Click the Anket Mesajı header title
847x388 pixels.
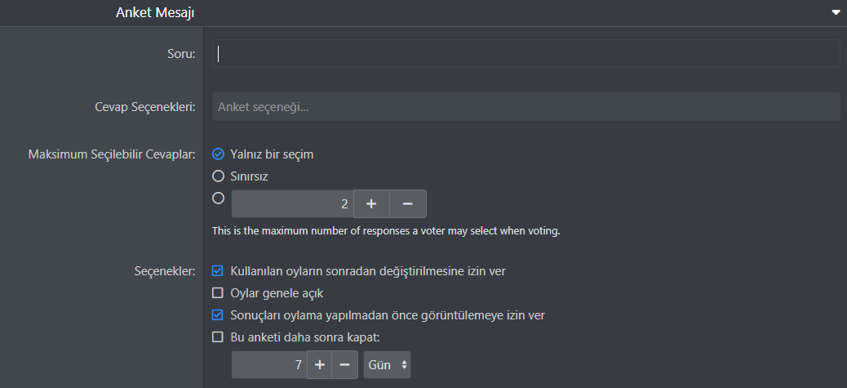tap(155, 12)
